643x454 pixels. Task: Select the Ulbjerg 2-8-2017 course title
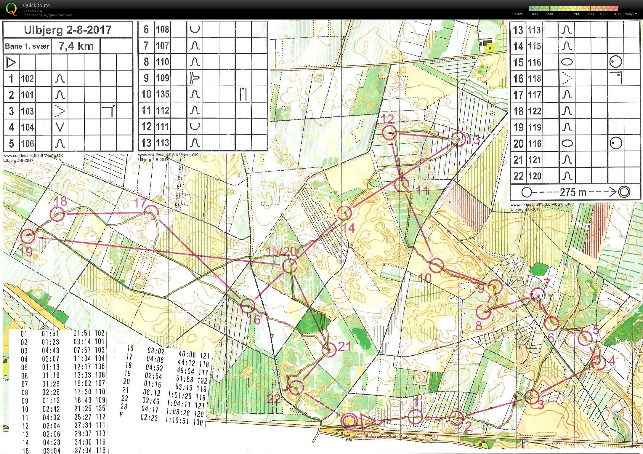pos(68,30)
